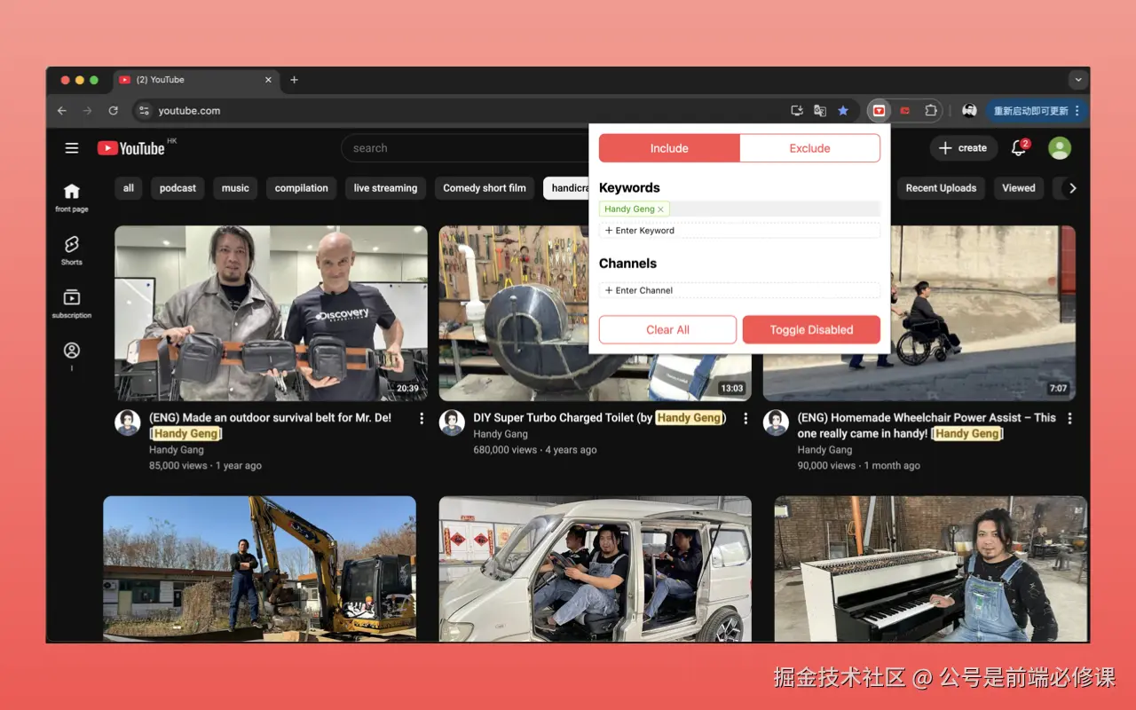Go to the front page sidebar icon
This screenshot has height=710, width=1136.
coord(72,197)
